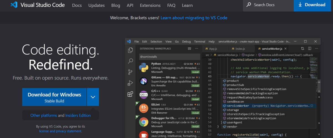Select userAgent in autocomplete list
The image size is (333, 138).
pos(269,122)
